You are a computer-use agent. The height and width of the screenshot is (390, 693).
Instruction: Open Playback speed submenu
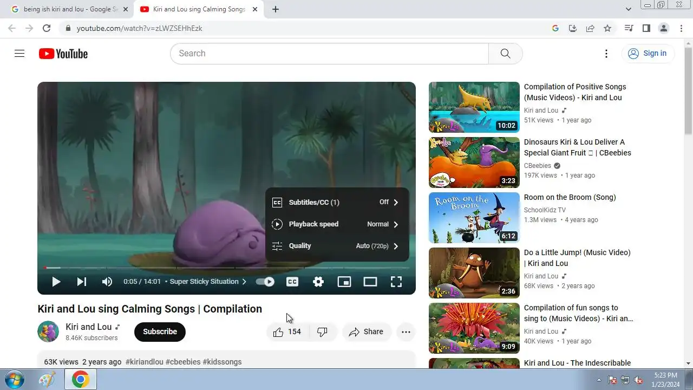pyautogui.click(x=337, y=224)
